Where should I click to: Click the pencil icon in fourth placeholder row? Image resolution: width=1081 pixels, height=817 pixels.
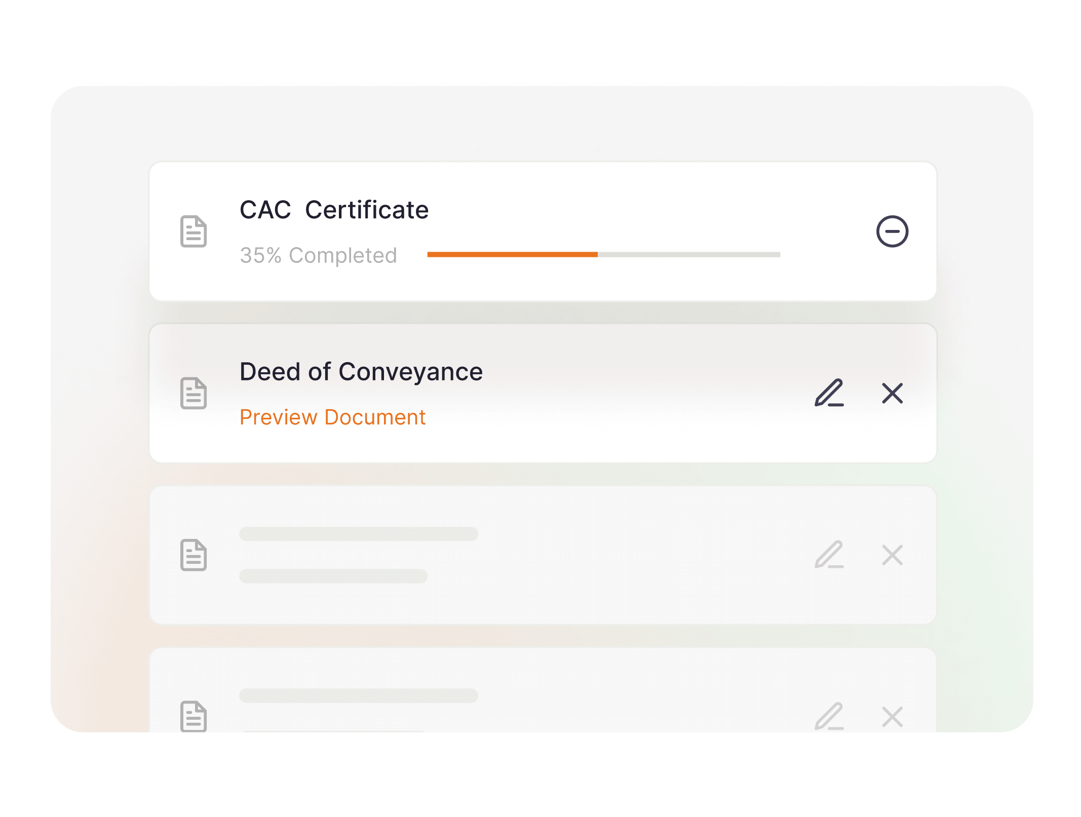(x=829, y=716)
